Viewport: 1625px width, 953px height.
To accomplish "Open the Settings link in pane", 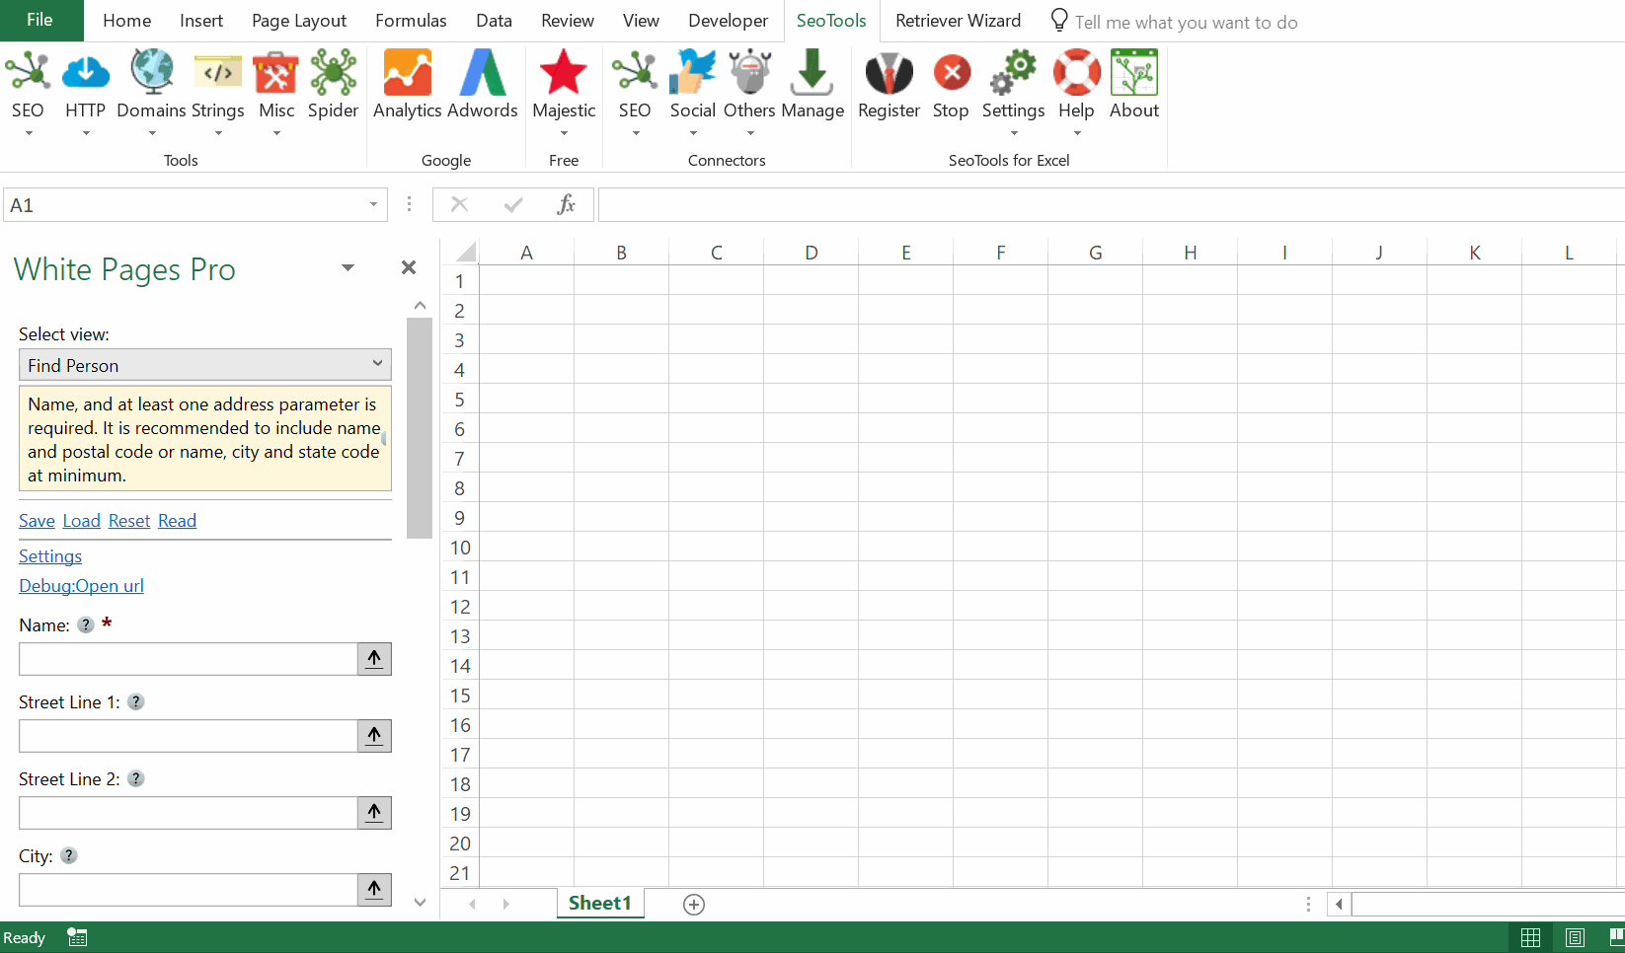I will pos(50,556).
